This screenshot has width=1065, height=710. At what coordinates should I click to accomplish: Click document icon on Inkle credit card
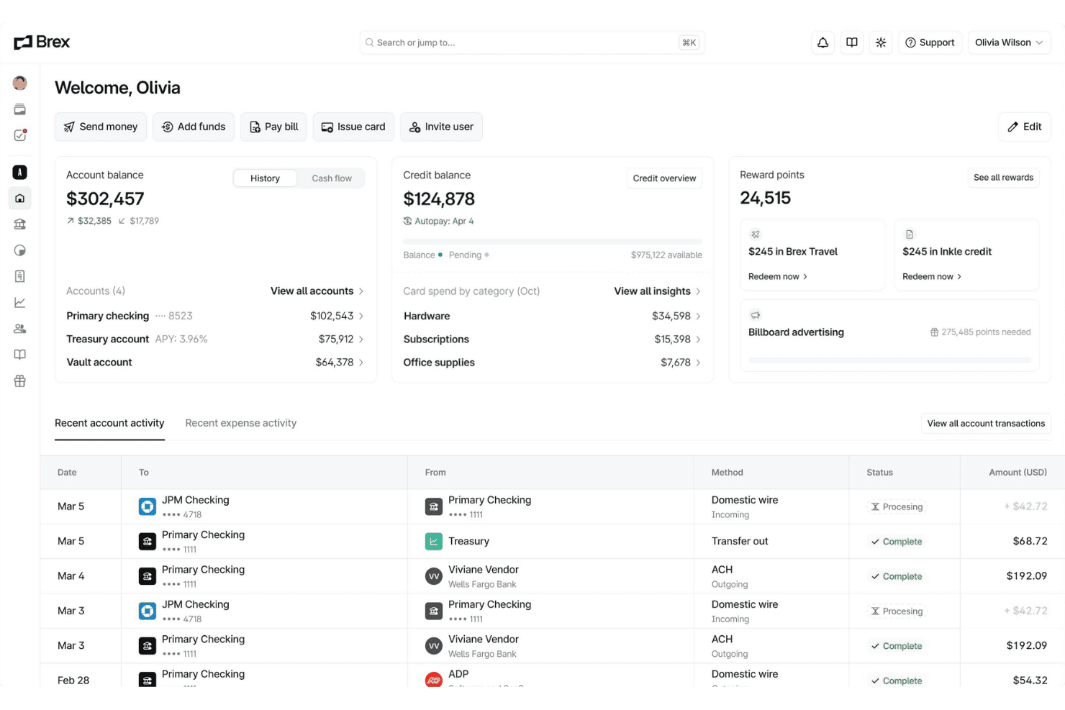coord(910,235)
